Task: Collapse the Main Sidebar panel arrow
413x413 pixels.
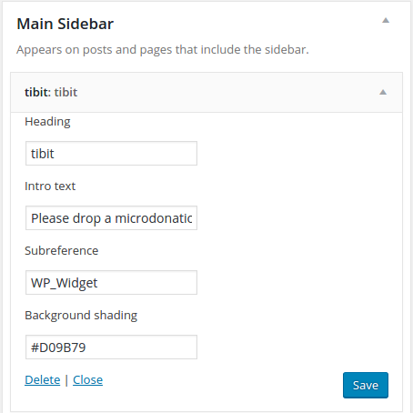Action: click(386, 21)
